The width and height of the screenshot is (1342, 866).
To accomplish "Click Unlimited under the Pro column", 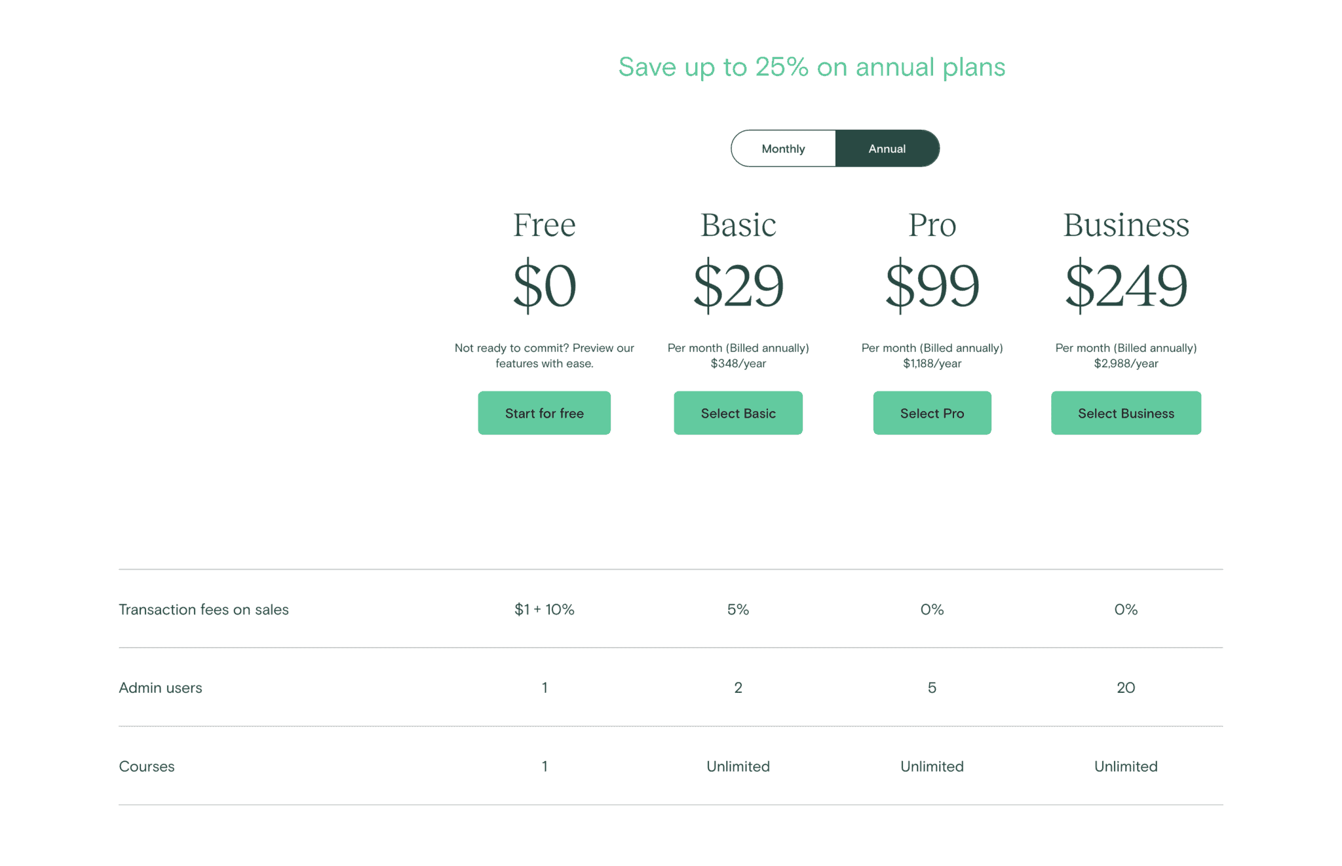I will [x=931, y=766].
